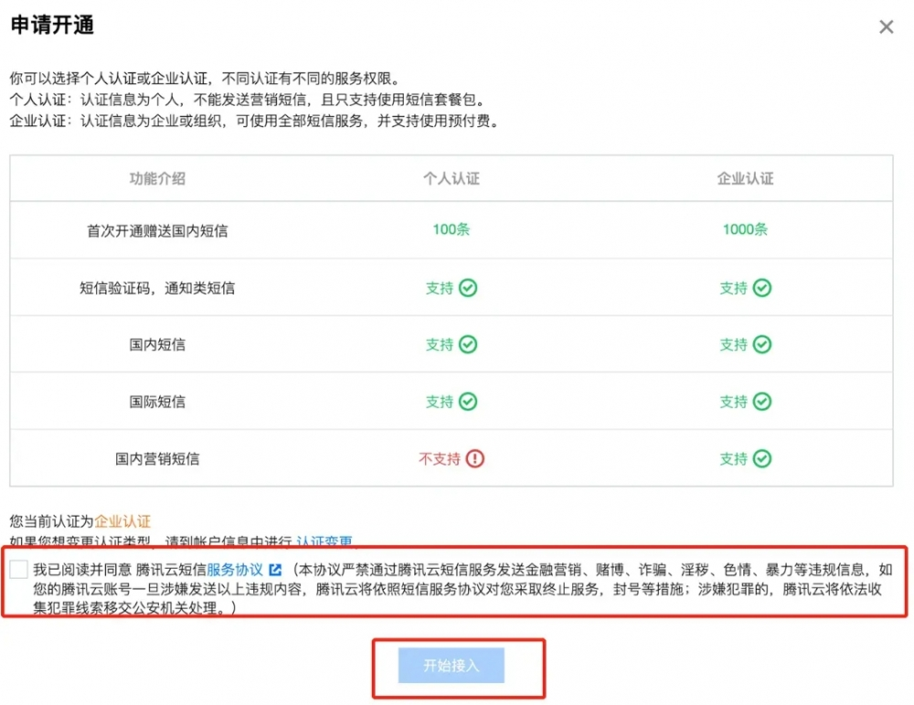The width and height of the screenshot is (914, 705).
Task: Click 个人认证 check icon in 国际短信 row
Action: pos(468,401)
